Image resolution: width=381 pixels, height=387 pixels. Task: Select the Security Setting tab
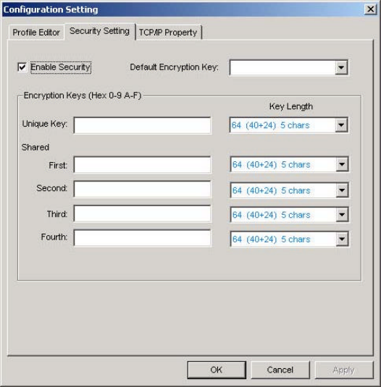click(99, 31)
